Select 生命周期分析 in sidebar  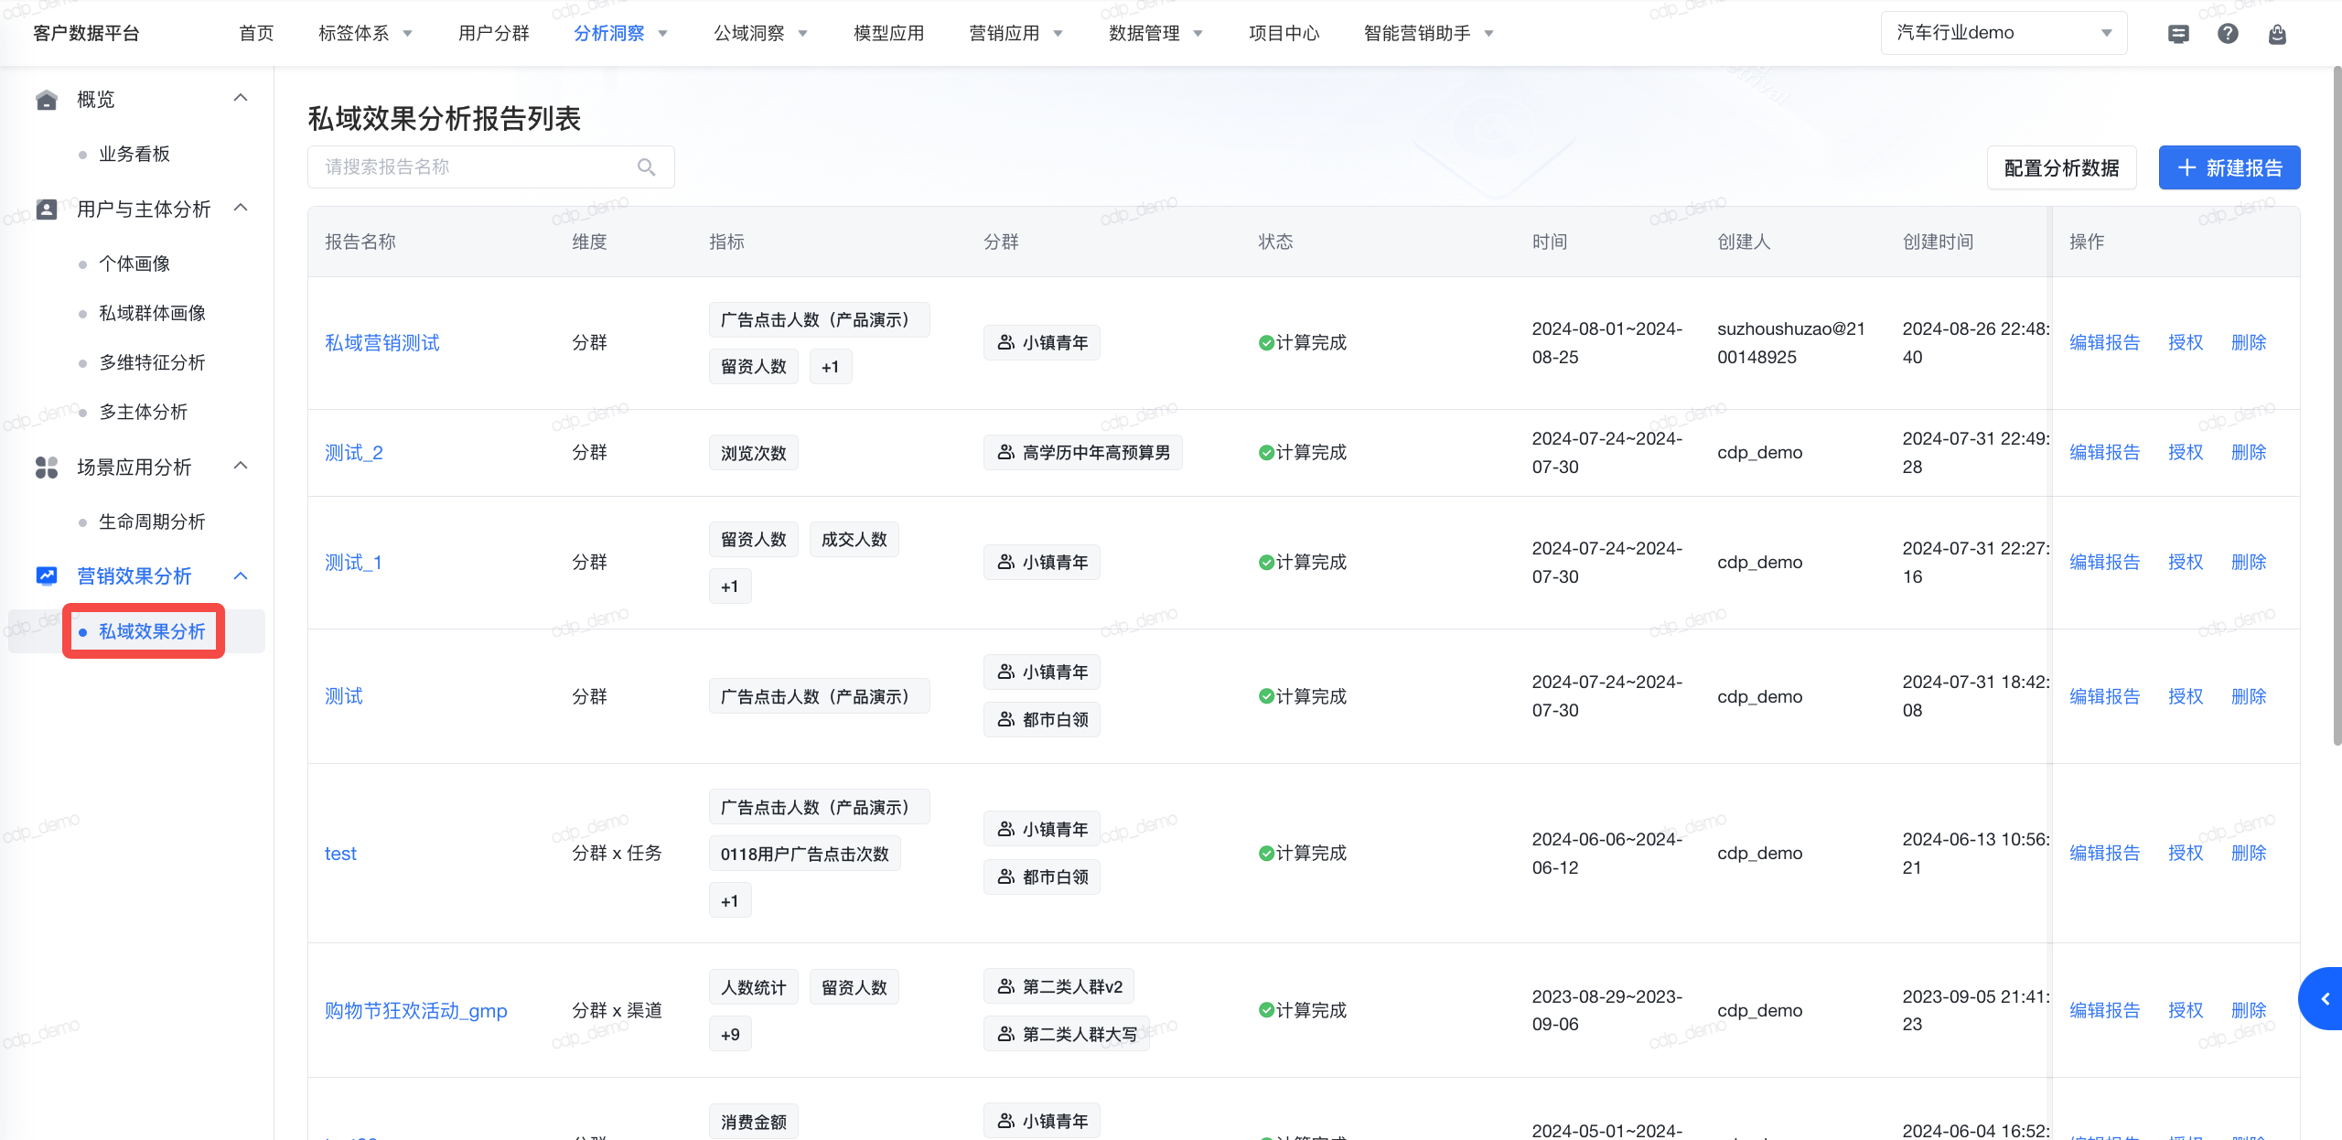coord(152,522)
